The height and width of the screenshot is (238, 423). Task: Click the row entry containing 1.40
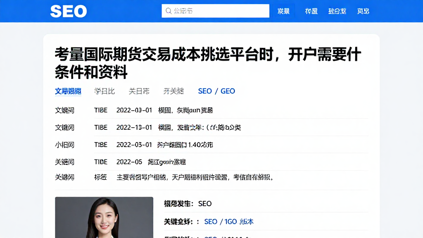(x=185, y=145)
